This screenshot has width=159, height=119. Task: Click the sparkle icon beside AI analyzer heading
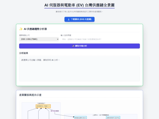21,29
